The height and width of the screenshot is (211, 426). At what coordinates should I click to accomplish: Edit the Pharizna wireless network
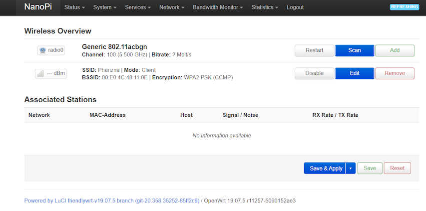tap(355, 73)
